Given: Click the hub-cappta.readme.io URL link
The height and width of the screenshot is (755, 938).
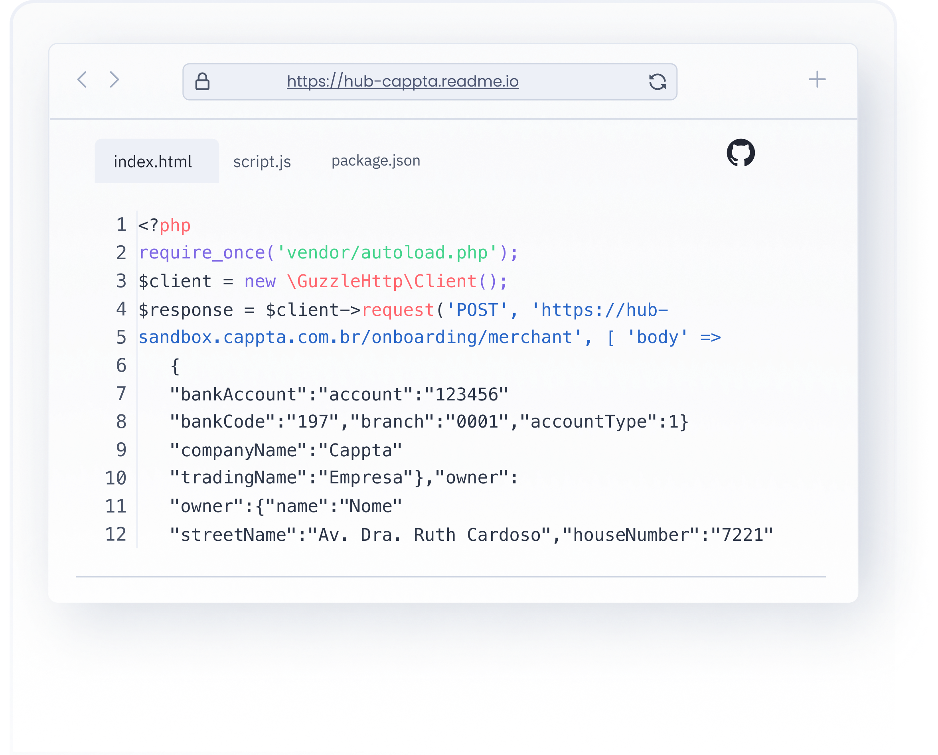Looking at the screenshot, I should [x=403, y=81].
